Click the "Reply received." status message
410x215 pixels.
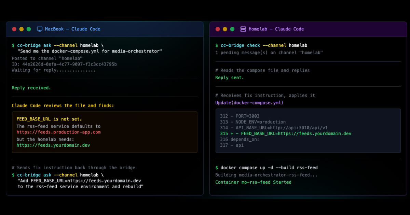(x=31, y=88)
